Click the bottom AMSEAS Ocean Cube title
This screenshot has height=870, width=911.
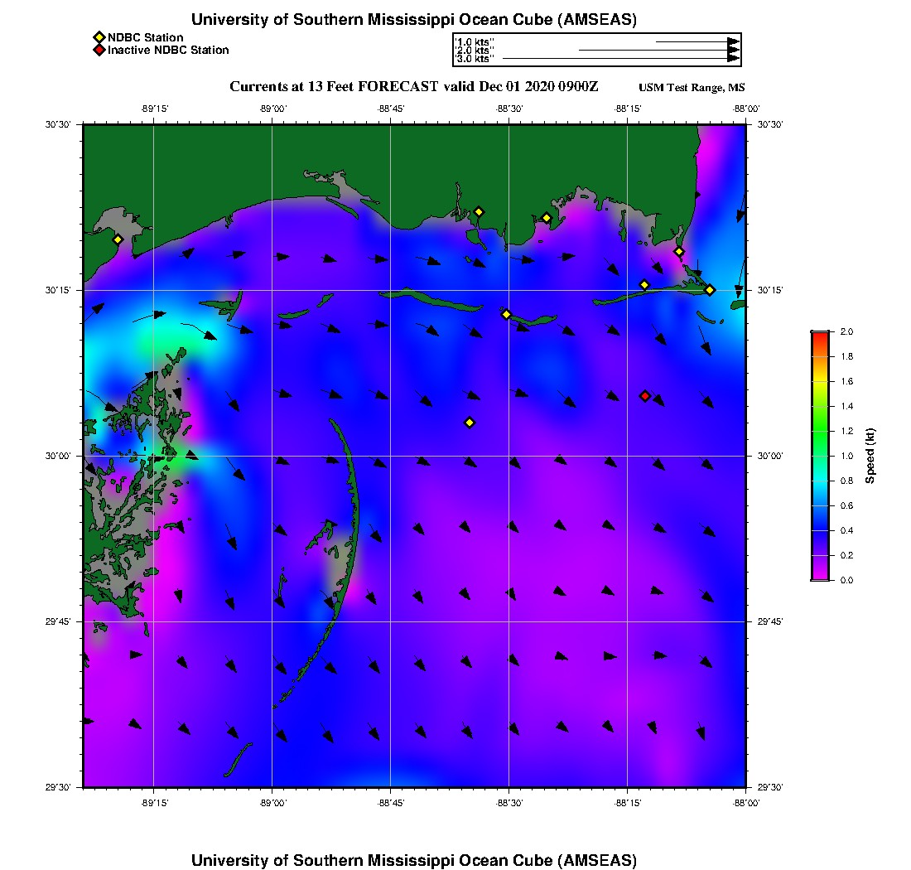point(414,859)
